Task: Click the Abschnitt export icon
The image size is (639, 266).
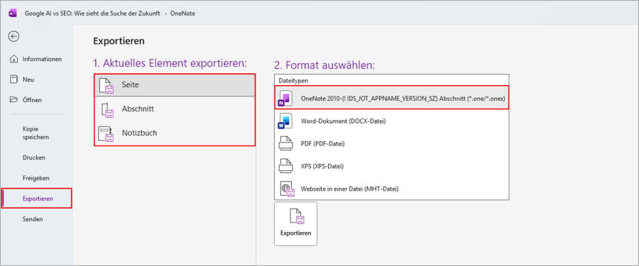Action: click(106, 109)
